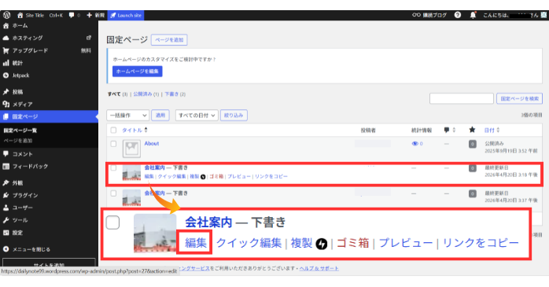Click the 投稿 pin icon

6,92
